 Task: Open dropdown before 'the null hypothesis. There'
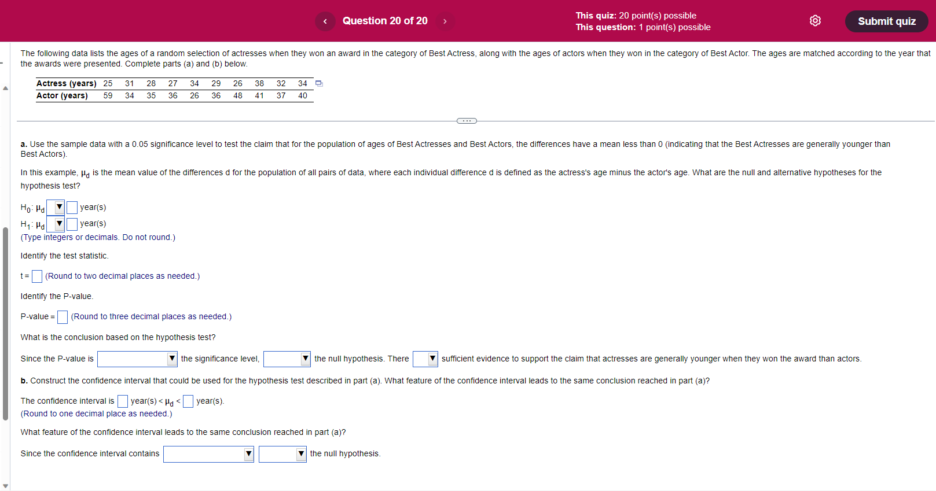[287, 359]
